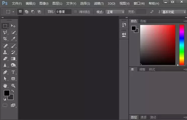
Task: Open the tool preset picker arrow
Action: tap(13, 12)
